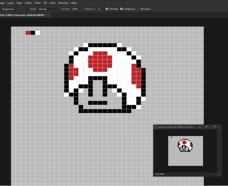Open the Opacity slider arrow
This screenshot has height=186, width=228.
[81, 9]
